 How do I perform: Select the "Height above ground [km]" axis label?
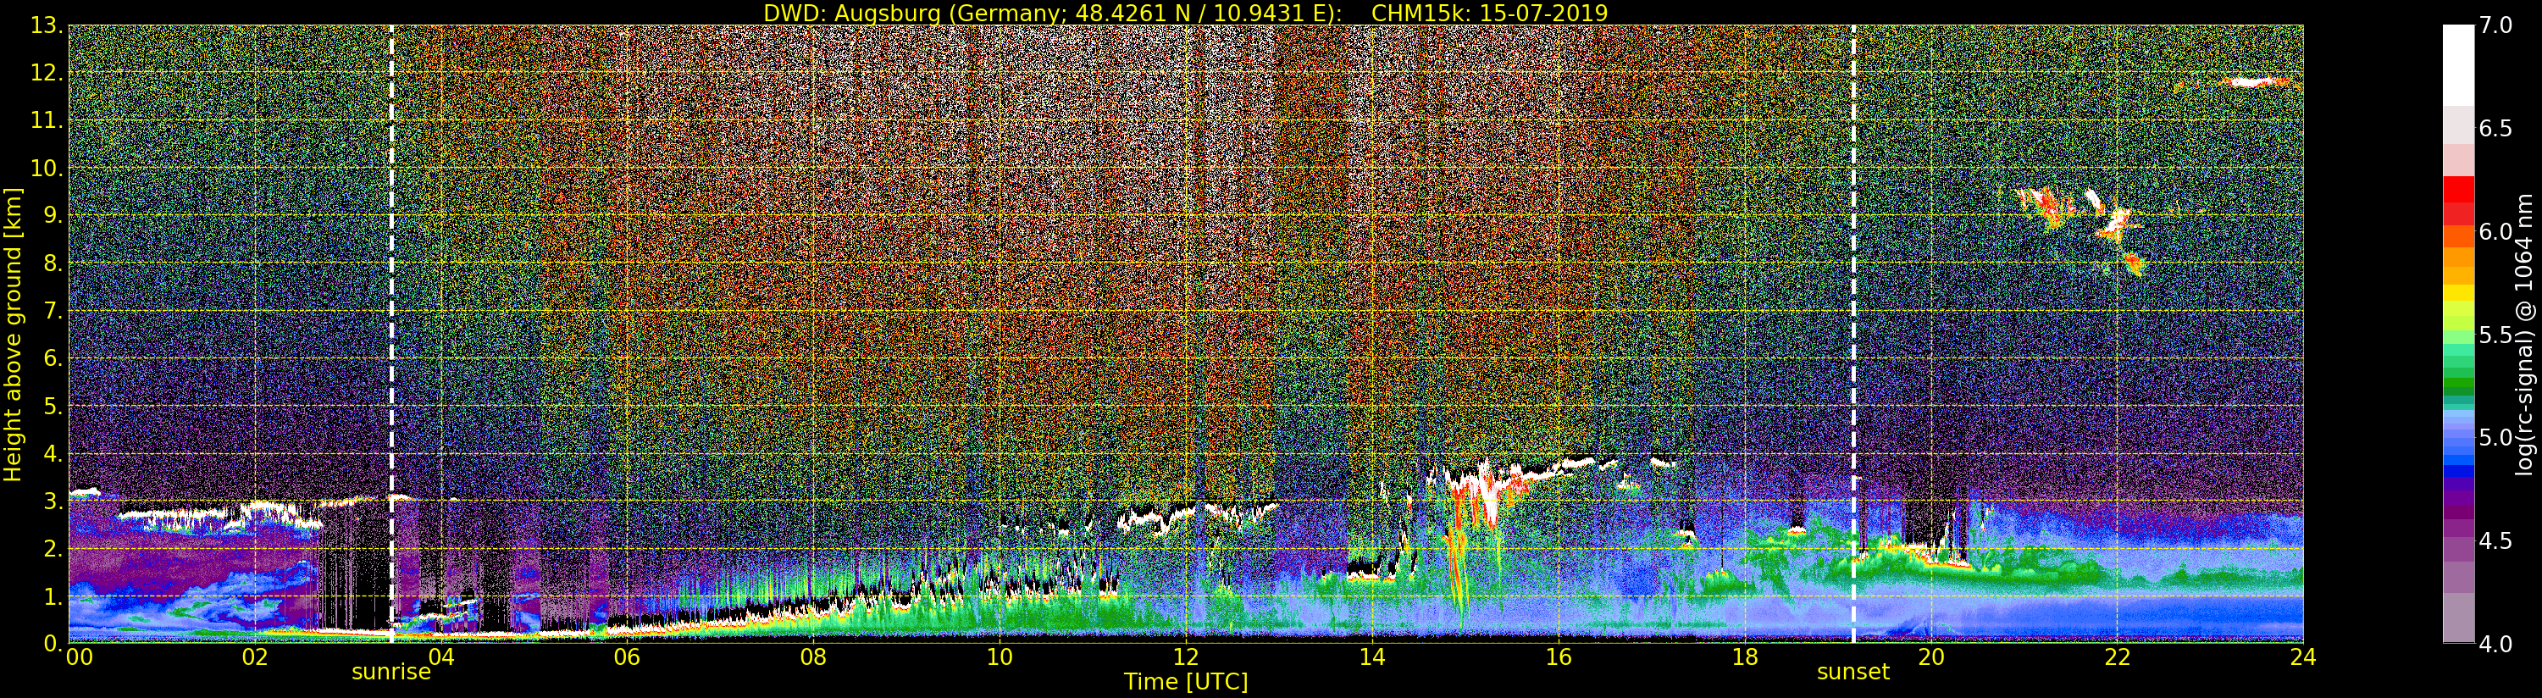coord(13,335)
